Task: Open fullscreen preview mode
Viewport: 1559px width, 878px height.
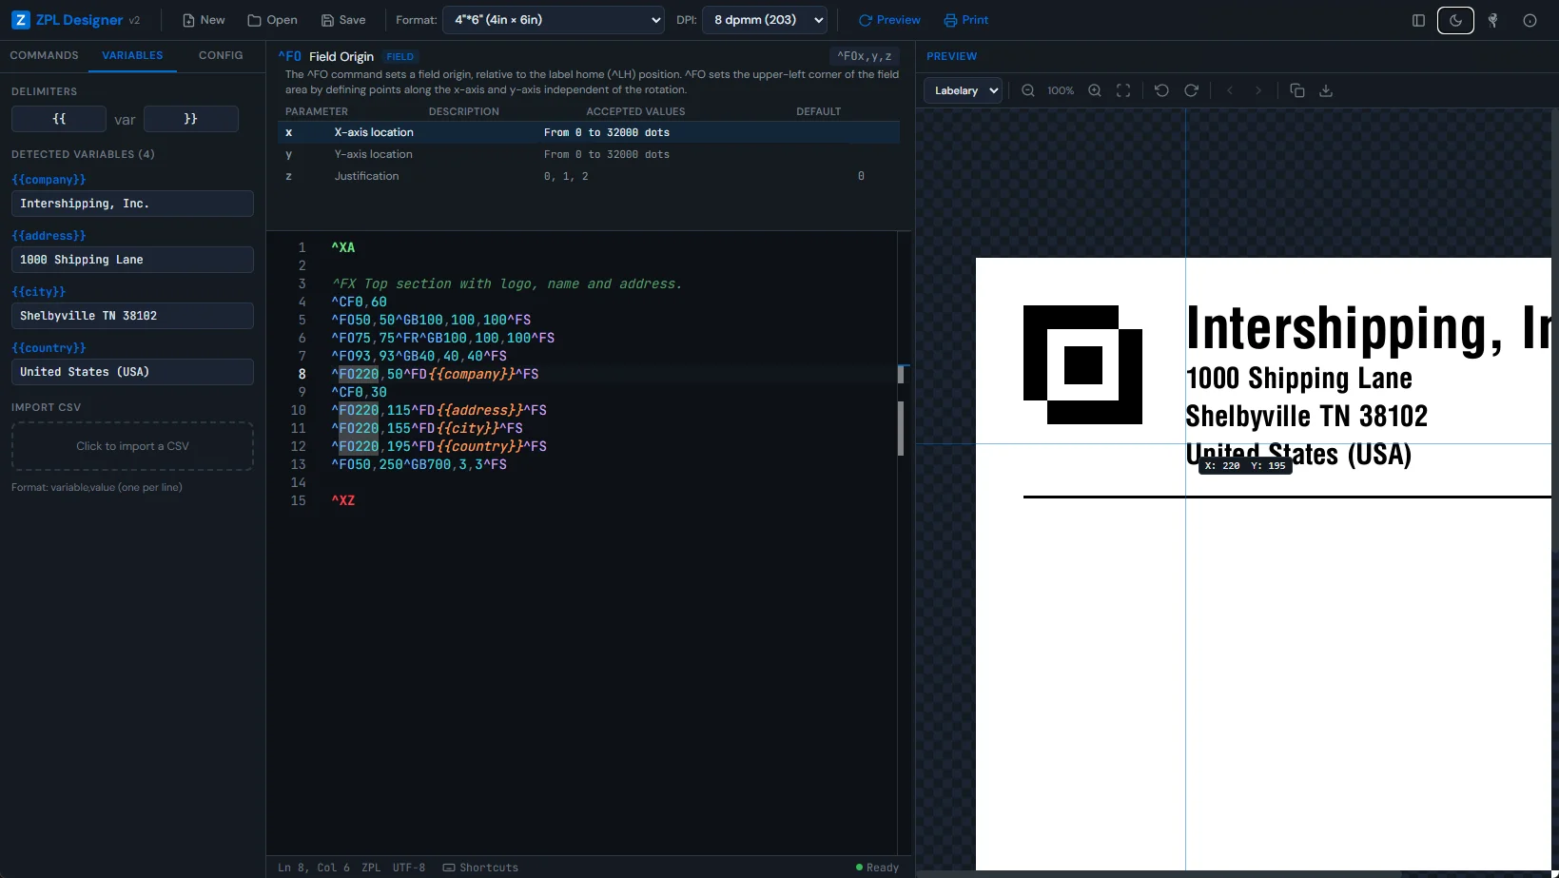Action: (1123, 90)
